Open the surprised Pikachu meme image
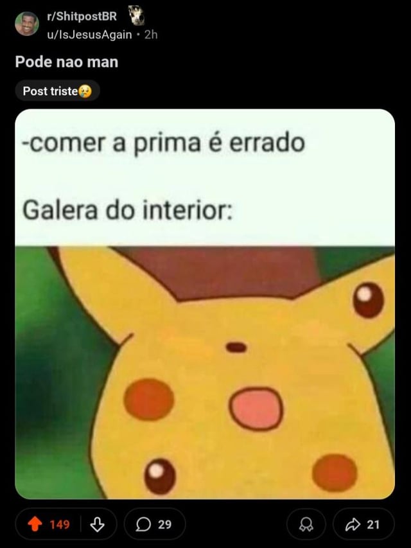 click(x=205, y=373)
